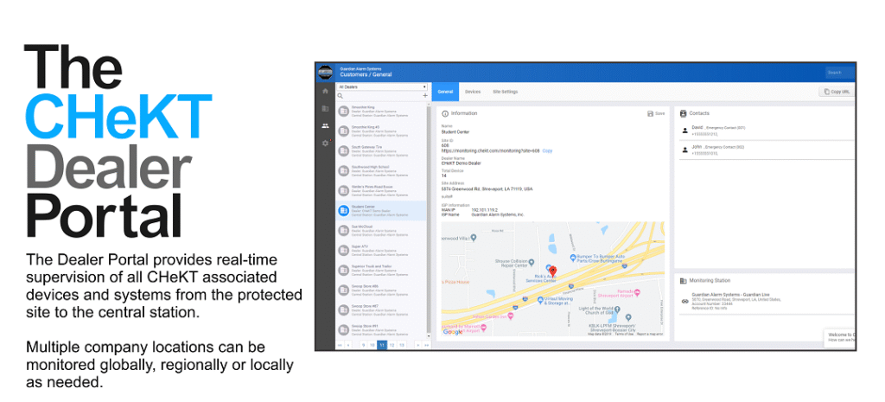Image resolution: width=885 pixels, height=402 pixels.
Task: Click the magnifier icon above customer list
Action: click(341, 96)
